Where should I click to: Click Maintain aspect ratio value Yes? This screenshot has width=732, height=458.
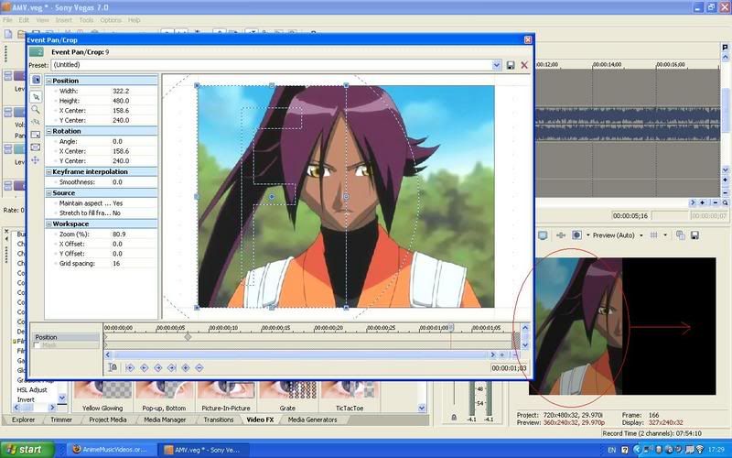tap(118, 203)
